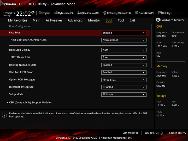Switch to the Main tab

(37, 20)
